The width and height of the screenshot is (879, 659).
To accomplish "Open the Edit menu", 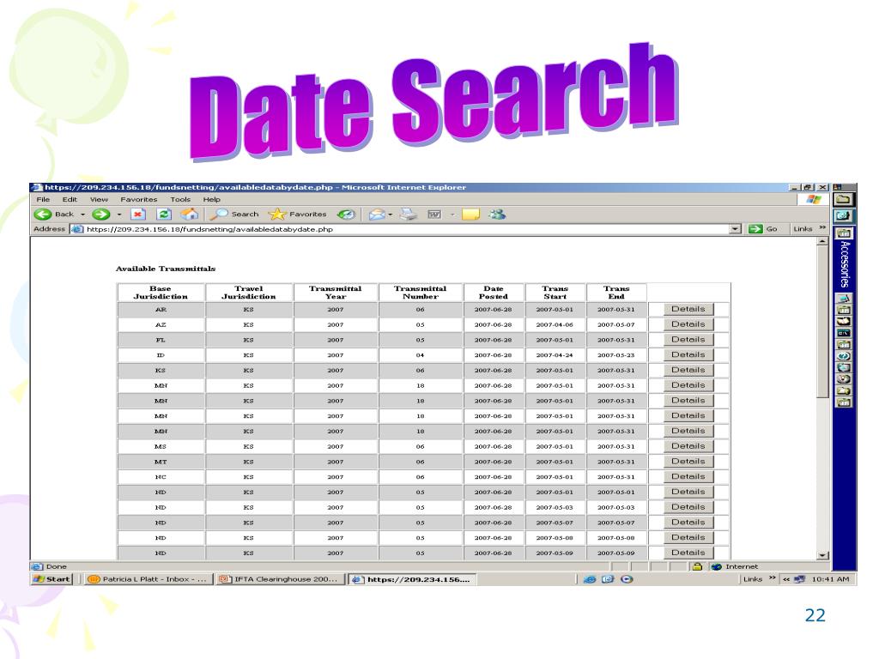I will pos(70,199).
